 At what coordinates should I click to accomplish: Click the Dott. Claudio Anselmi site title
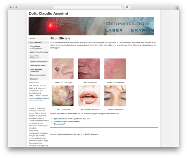click(x=48, y=13)
